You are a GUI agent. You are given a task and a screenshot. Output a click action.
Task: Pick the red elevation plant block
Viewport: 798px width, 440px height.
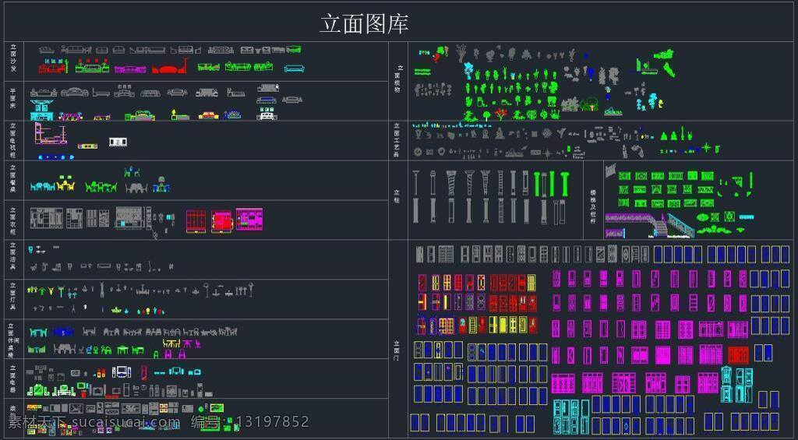502,114
